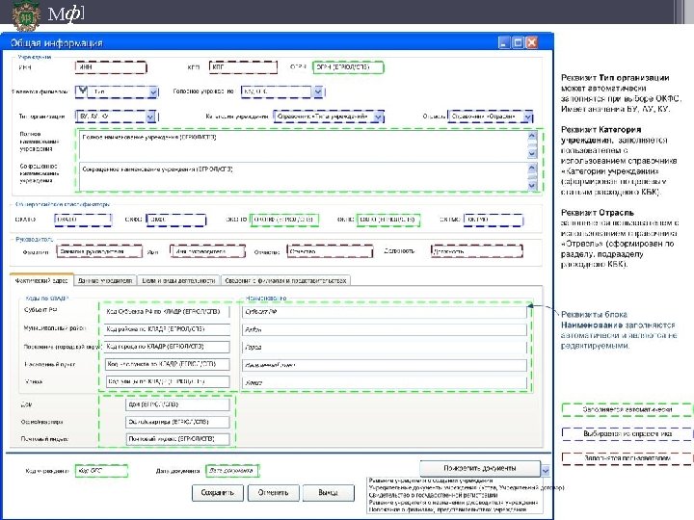Select the 'Цели и виды деятельности' tab
The image size is (694, 520).
point(178,280)
